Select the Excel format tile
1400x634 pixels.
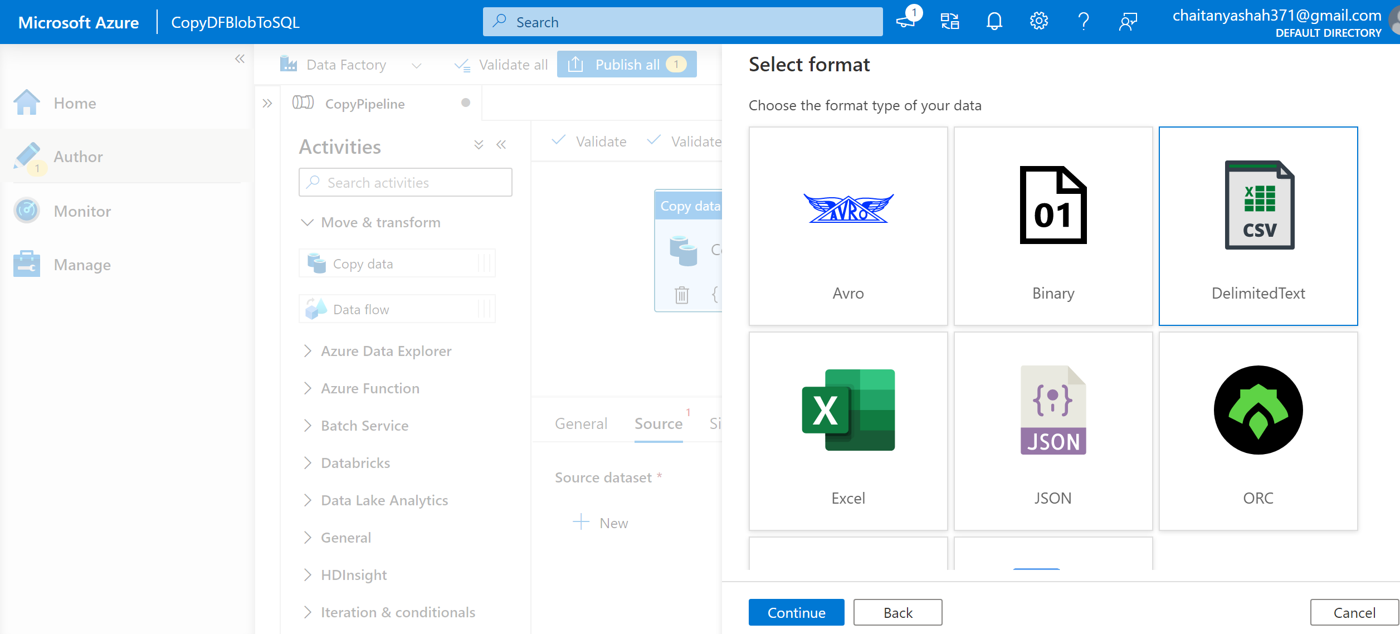[848, 431]
